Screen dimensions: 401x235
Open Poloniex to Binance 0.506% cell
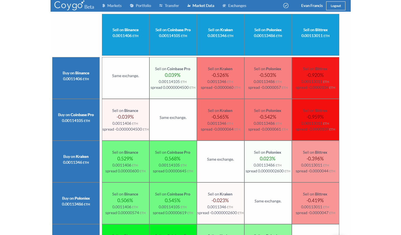point(126,203)
